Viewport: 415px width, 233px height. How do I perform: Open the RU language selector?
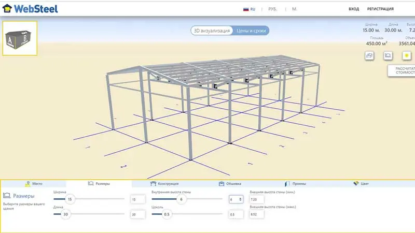point(253,9)
